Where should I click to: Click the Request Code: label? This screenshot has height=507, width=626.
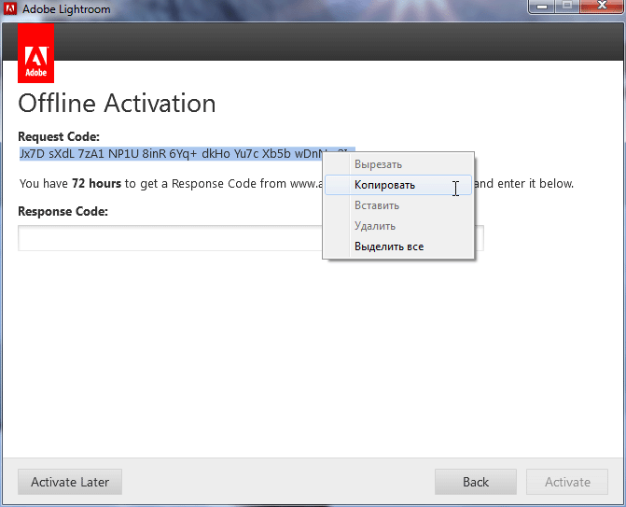coord(59,136)
